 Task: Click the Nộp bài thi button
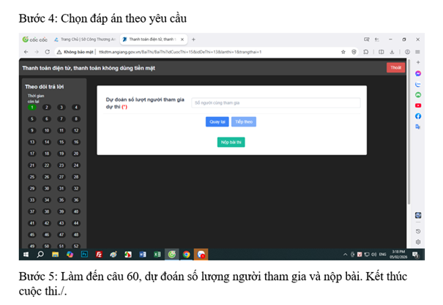point(231,142)
